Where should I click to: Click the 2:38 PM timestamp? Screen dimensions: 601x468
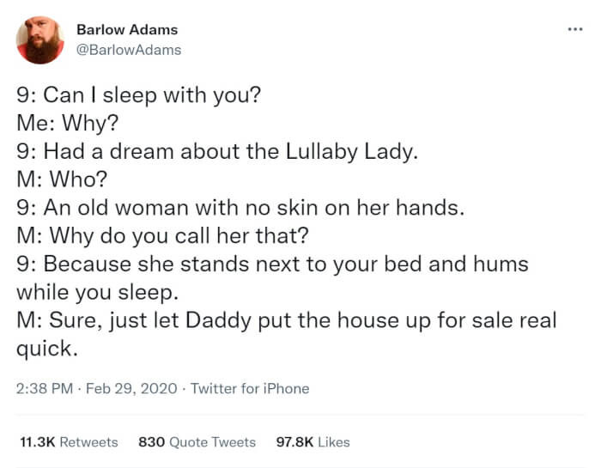tap(45, 388)
